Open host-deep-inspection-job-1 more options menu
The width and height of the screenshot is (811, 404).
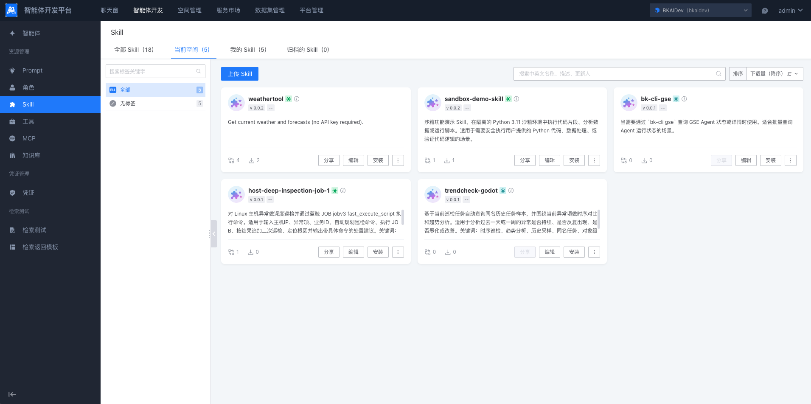[x=398, y=252]
